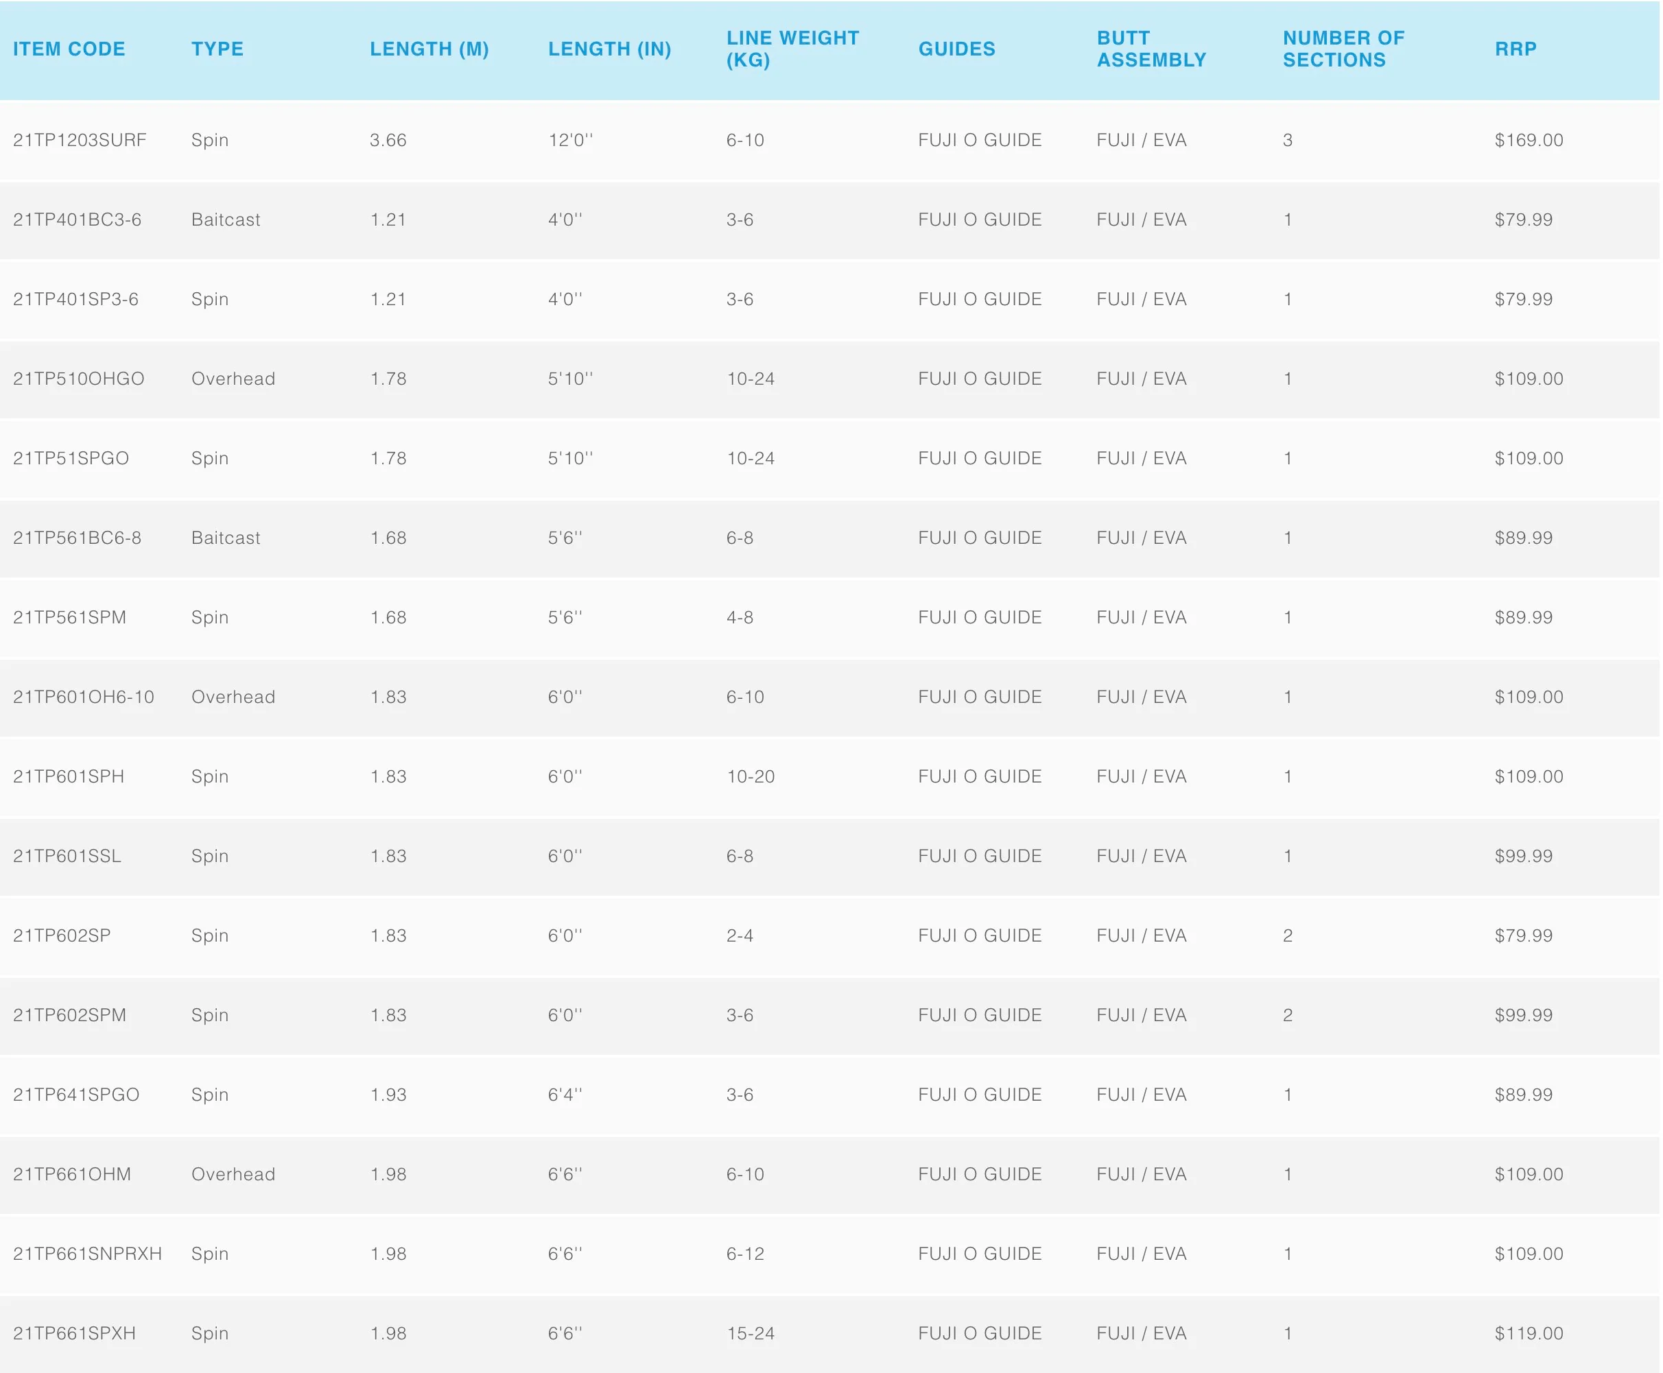1663x1373 pixels.
Task: Click the $79.99 price for 21TP401SP3-6
Action: [x=1524, y=300]
